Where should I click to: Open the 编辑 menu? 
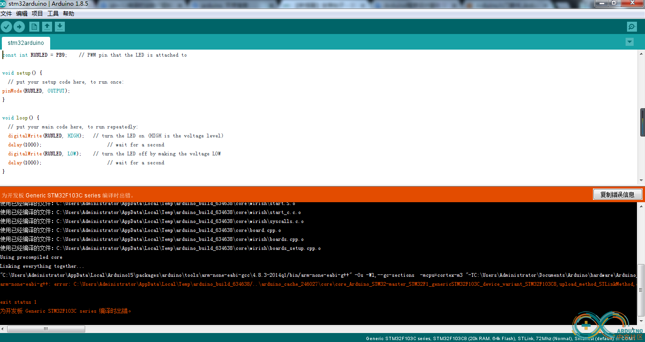(22, 14)
